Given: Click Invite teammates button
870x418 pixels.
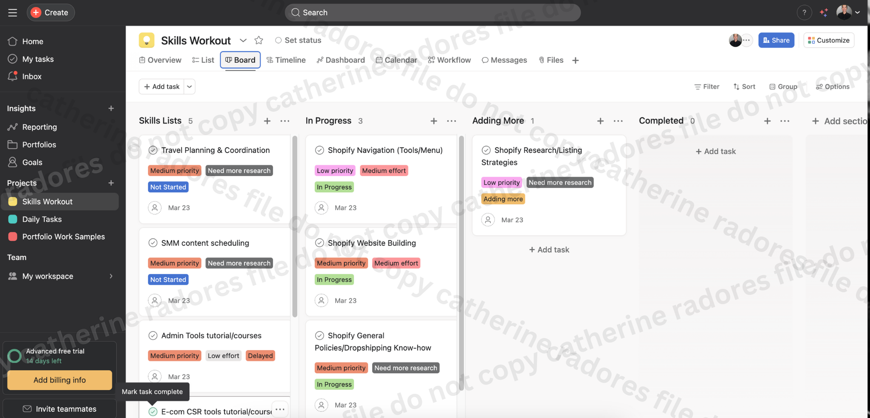Looking at the screenshot, I should 59,409.
